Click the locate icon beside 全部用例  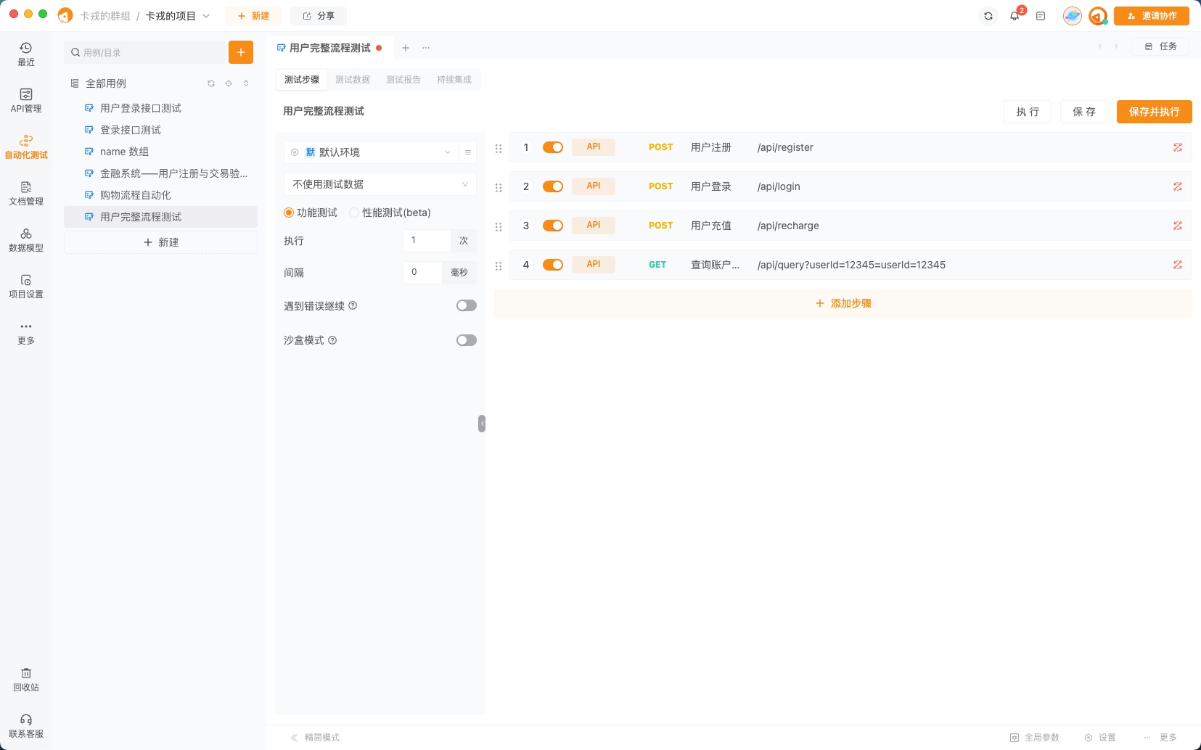tap(229, 83)
